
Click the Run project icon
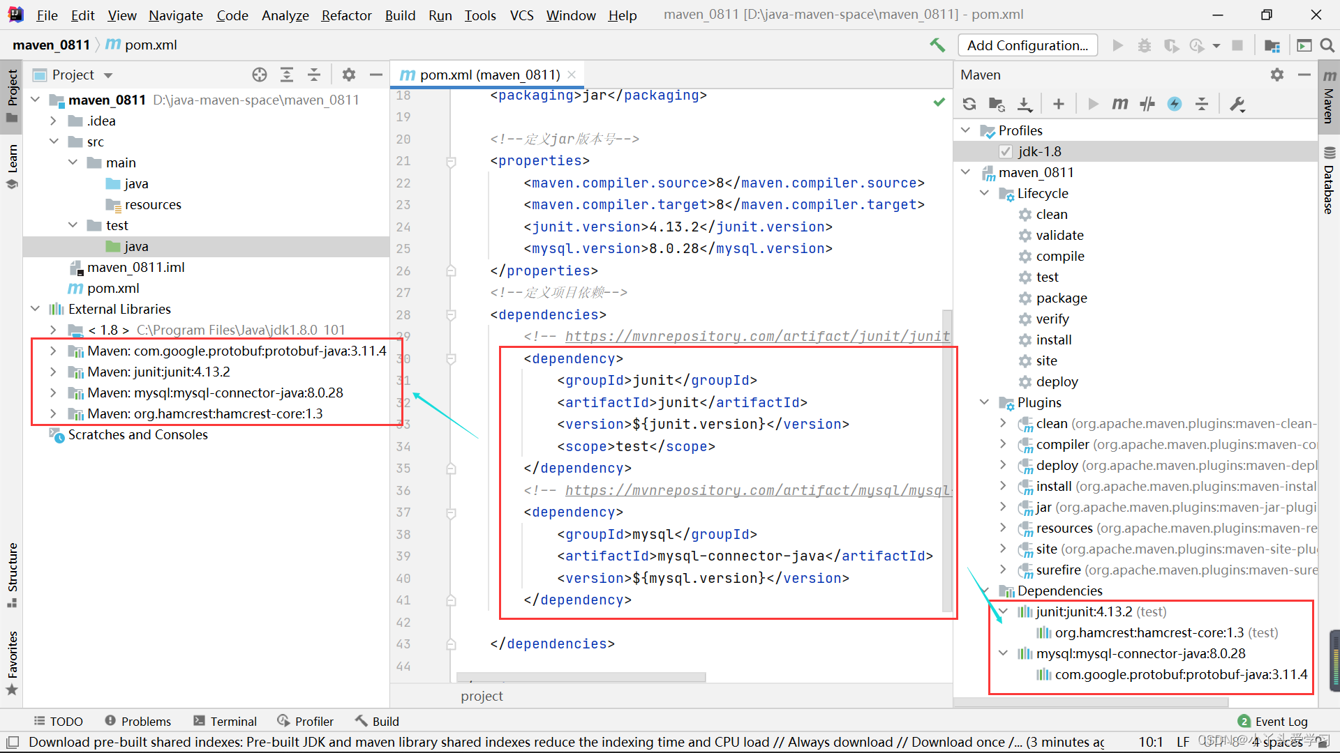coord(1117,44)
